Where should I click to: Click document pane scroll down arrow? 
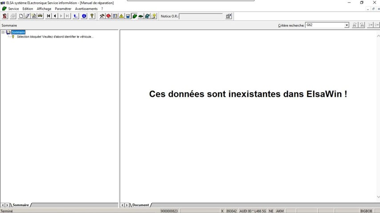pyautogui.click(x=378, y=197)
